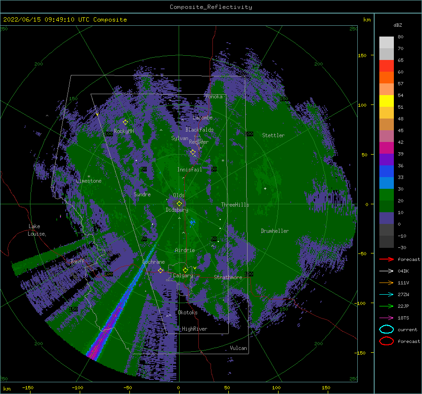
Task: Pick the slate-purple 0–10 dBZ swatch
Action: (386, 218)
